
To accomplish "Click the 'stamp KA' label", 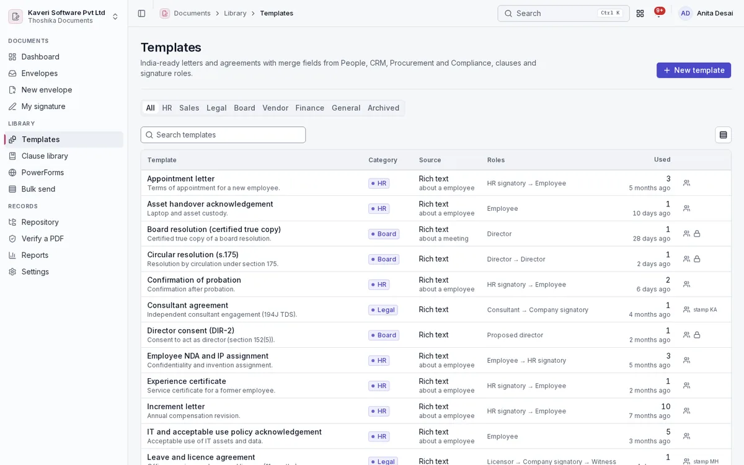I will point(705,309).
